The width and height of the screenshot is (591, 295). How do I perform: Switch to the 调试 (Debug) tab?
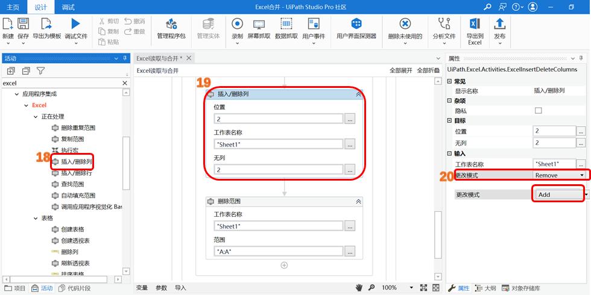(68, 7)
